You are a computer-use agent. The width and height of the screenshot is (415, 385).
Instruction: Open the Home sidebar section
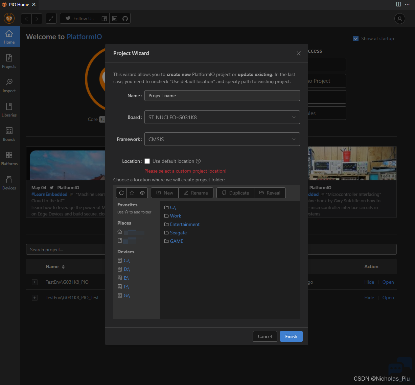click(x=9, y=36)
